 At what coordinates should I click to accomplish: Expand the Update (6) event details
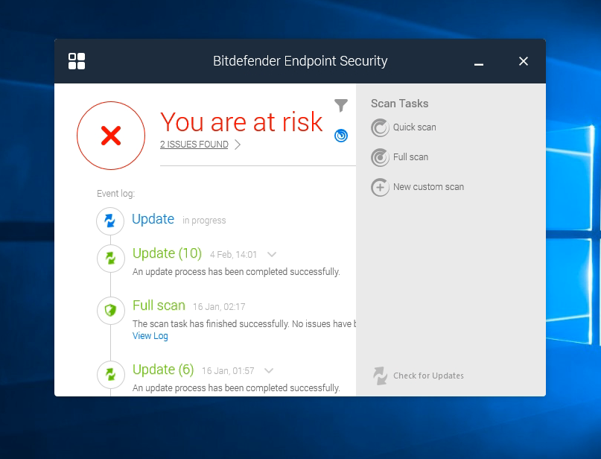tap(269, 370)
